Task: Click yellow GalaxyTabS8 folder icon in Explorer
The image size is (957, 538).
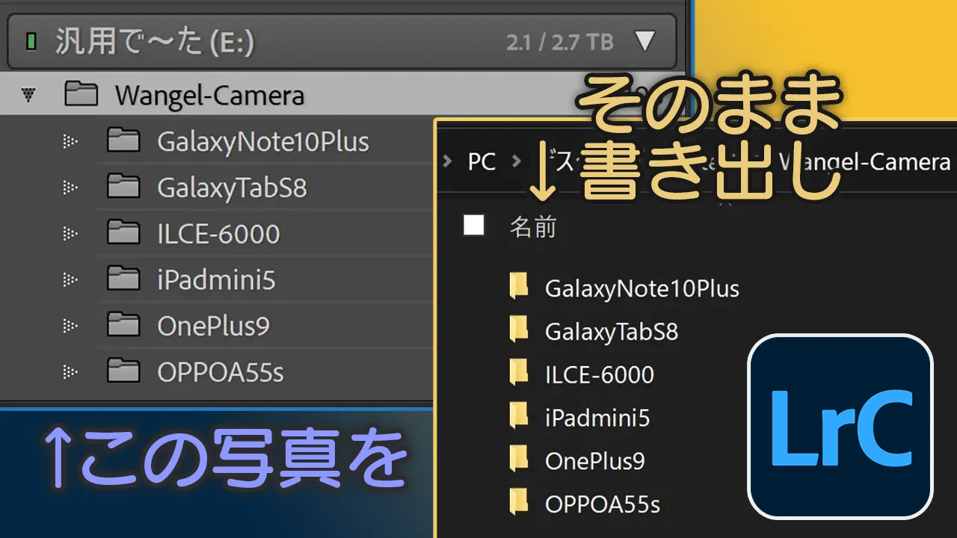Action: [x=518, y=330]
